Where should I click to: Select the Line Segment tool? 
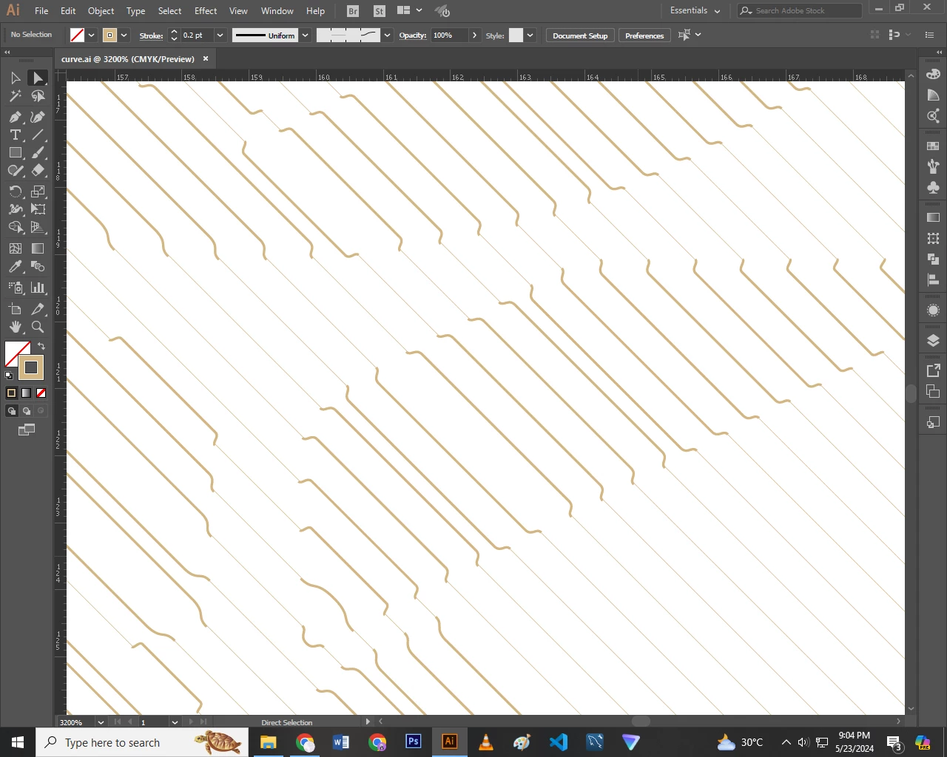pos(38,135)
